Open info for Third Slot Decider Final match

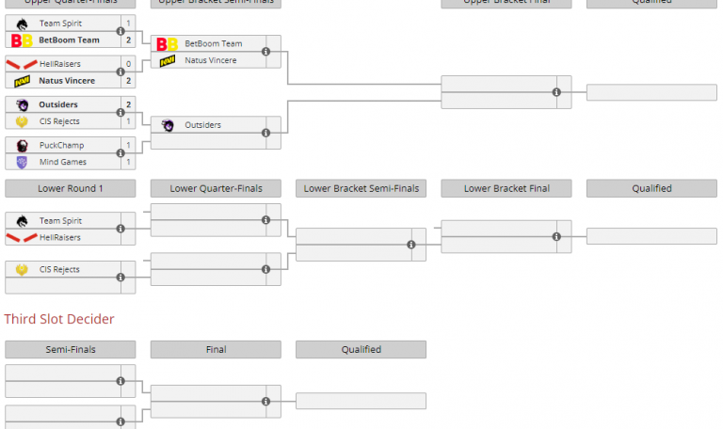266,401
